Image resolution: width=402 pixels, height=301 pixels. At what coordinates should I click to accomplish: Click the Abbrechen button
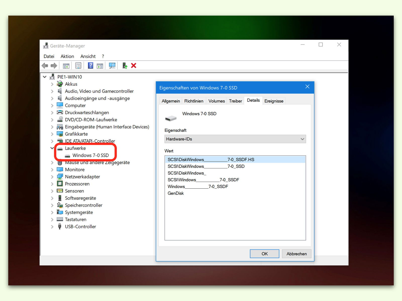[x=296, y=254]
